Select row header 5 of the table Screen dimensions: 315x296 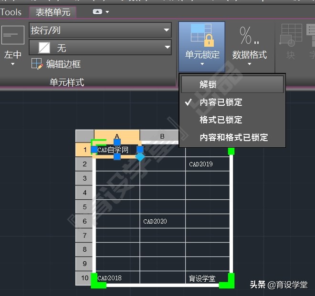click(84, 207)
